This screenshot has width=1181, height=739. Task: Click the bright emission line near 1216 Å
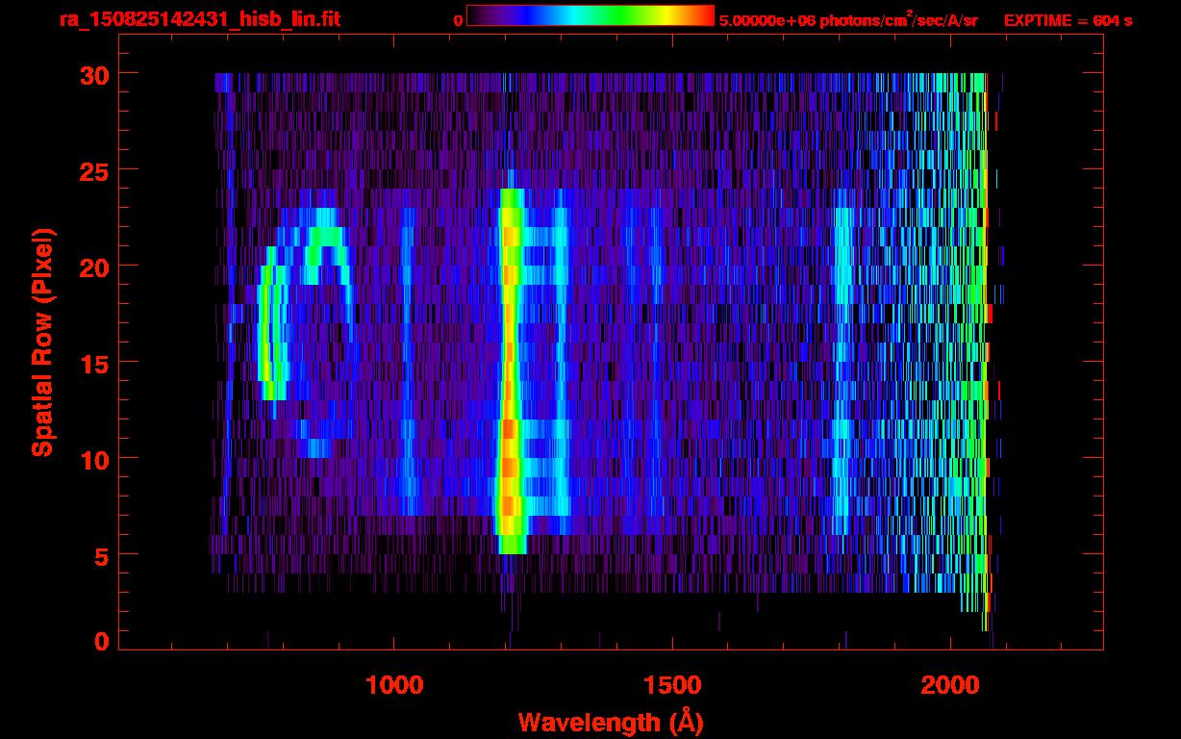coord(510,370)
